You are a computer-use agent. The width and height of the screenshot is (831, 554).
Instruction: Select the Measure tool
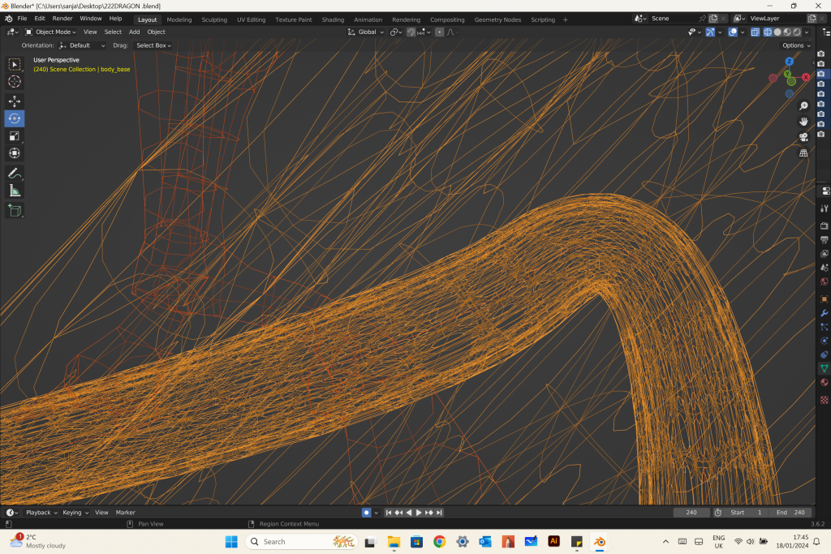(x=15, y=191)
